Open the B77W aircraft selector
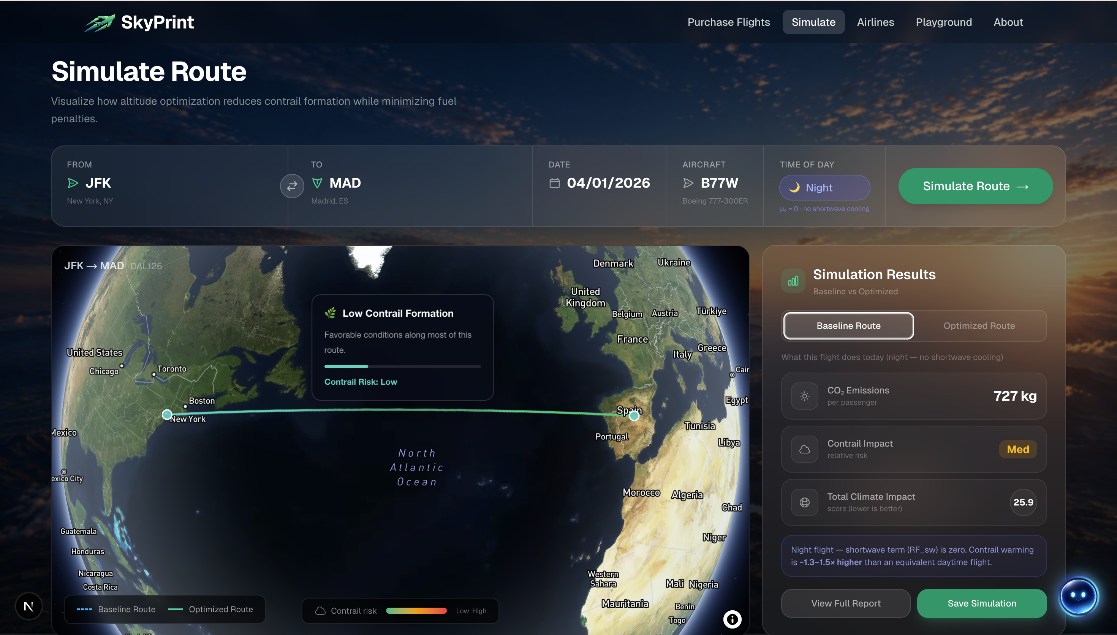1117x635 pixels. click(x=719, y=183)
